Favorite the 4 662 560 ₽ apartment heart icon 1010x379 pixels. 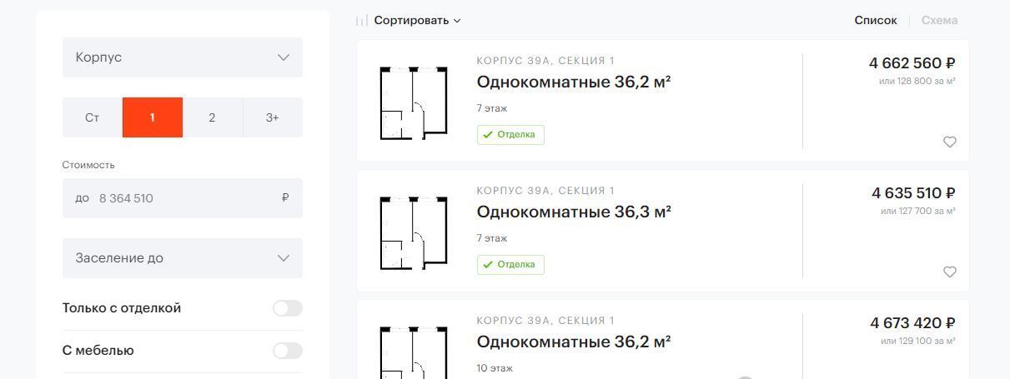949,142
